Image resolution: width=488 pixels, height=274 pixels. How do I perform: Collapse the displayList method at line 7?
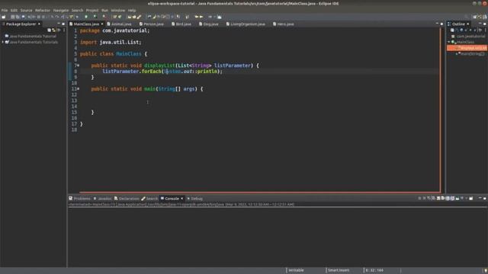click(x=79, y=65)
